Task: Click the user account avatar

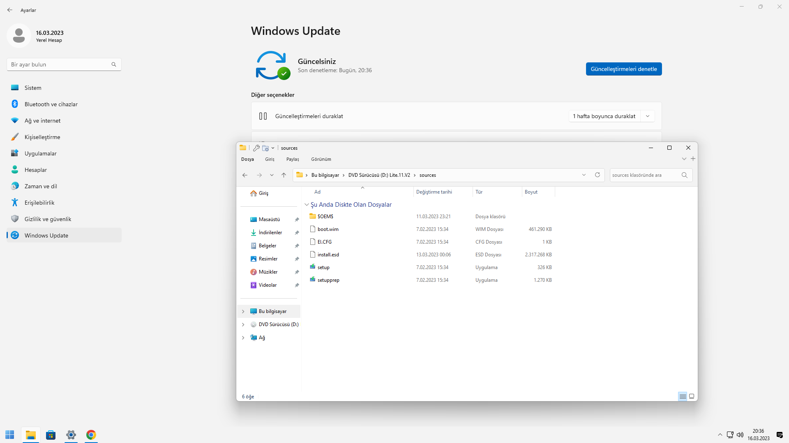Action: pyautogui.click(x=19, y=36)
